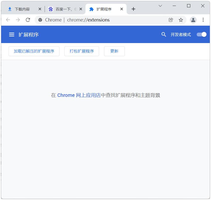
Task: Go back with the back arrow
Action: 8,20
